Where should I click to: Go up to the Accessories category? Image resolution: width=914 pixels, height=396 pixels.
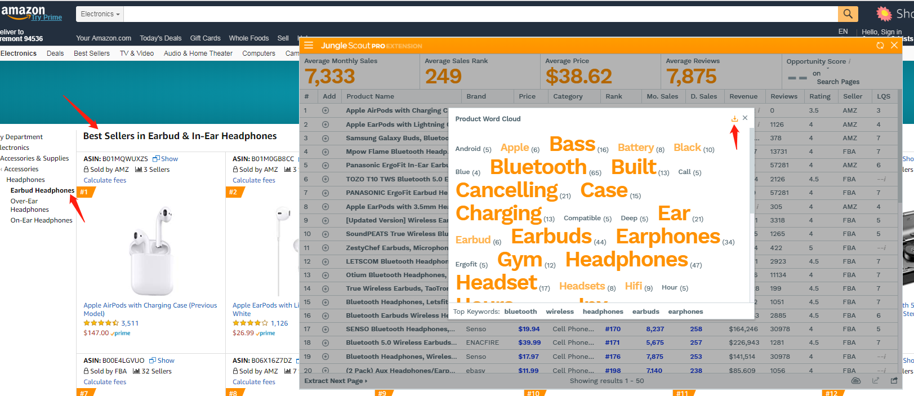tap(21, 169)
